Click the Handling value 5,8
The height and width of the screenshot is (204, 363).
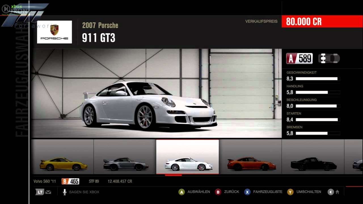tap(290, 92)
